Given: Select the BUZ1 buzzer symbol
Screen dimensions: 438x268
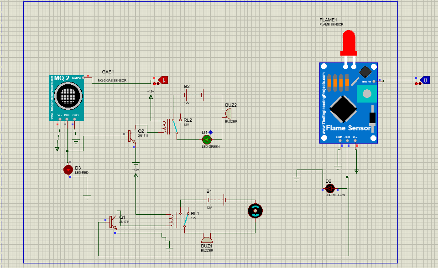Looking at the screenshot, I should pos(207,240).
